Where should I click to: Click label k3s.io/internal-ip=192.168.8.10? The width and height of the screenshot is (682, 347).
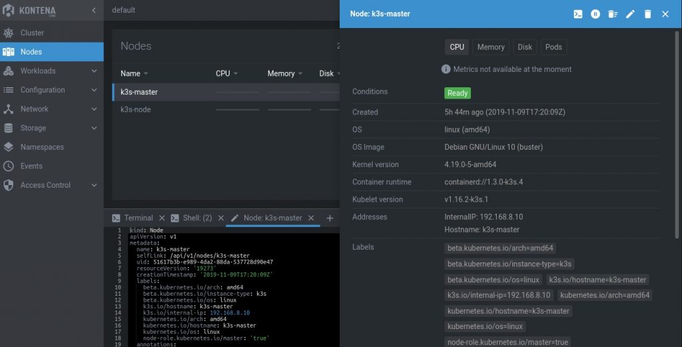[x=499, y=295]
